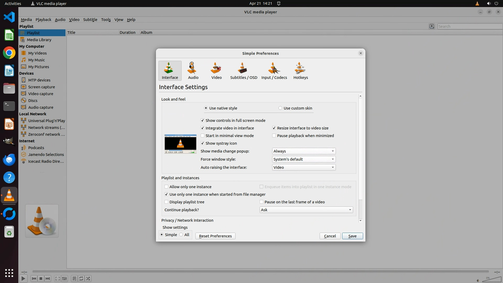Open the Continue playback dropdown
The image size is (503, 283).
(x=306, y=210)
